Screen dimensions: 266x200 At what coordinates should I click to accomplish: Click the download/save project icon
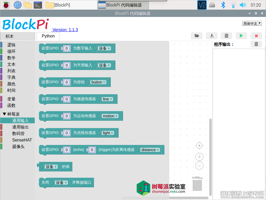tap(212, 36)
